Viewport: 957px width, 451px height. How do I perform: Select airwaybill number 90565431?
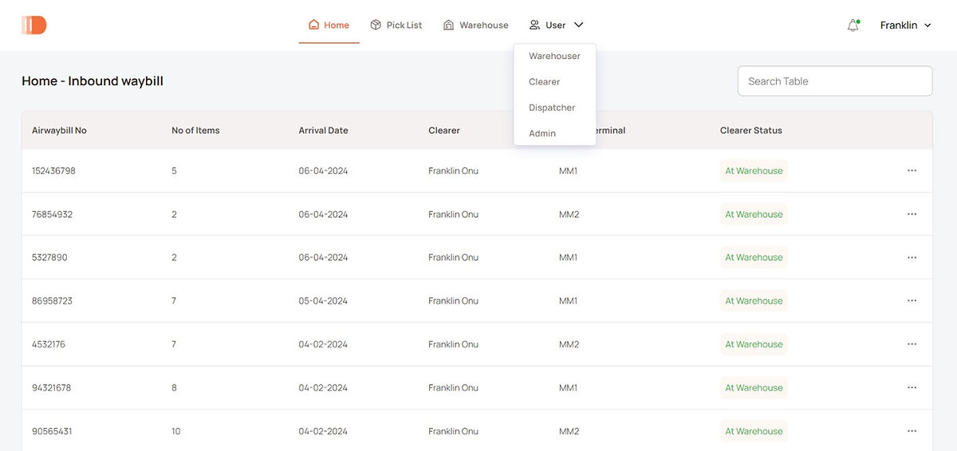click(x=52, y=431)
